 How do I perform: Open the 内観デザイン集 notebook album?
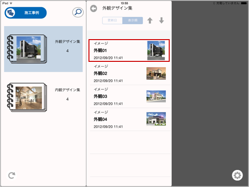click(44, 97)
